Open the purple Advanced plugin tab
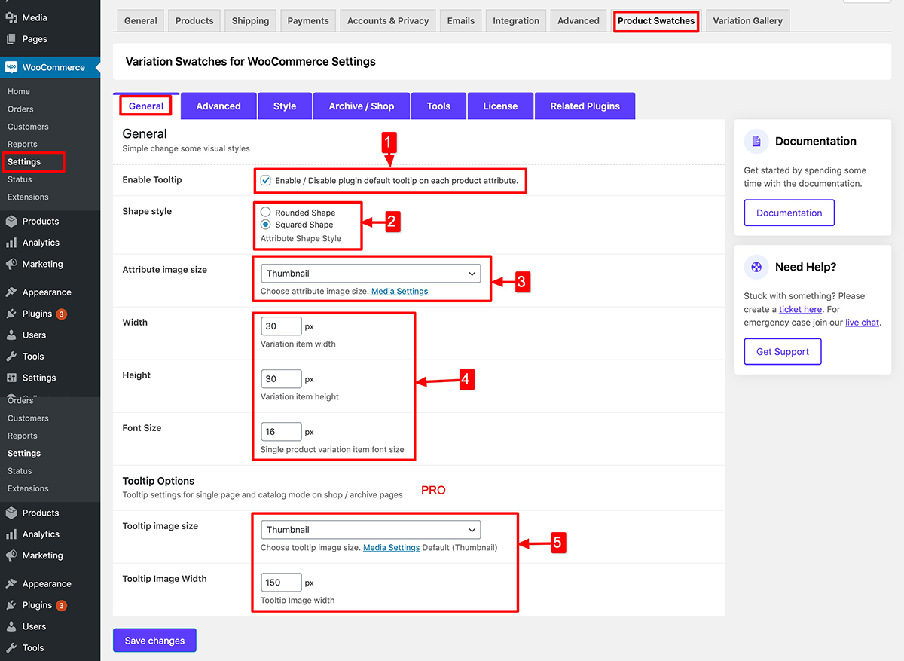The height and width of the screenshot is (661, 904). click(218, 106)
